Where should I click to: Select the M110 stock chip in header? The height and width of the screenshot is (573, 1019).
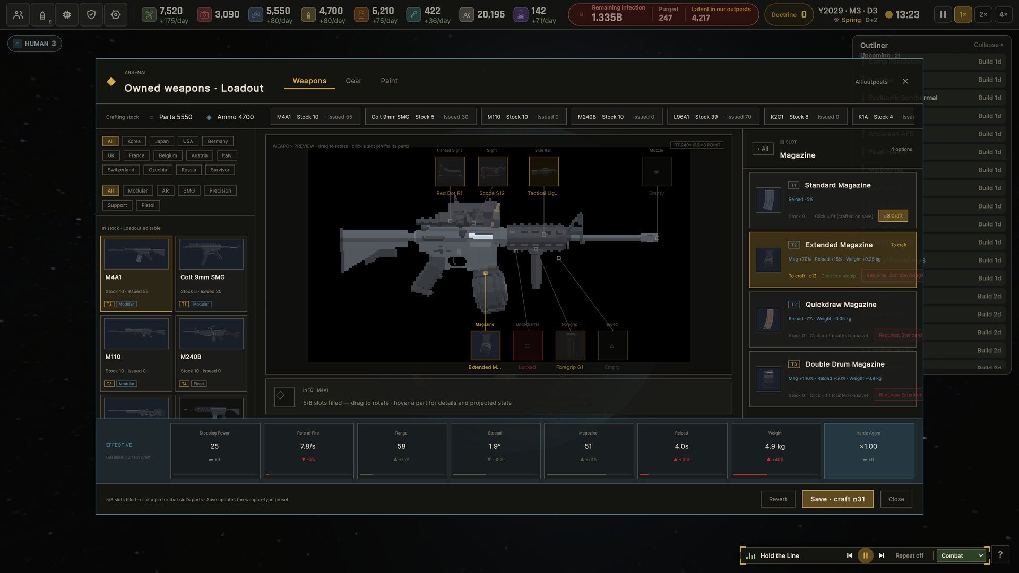click(x=523, y=117)
